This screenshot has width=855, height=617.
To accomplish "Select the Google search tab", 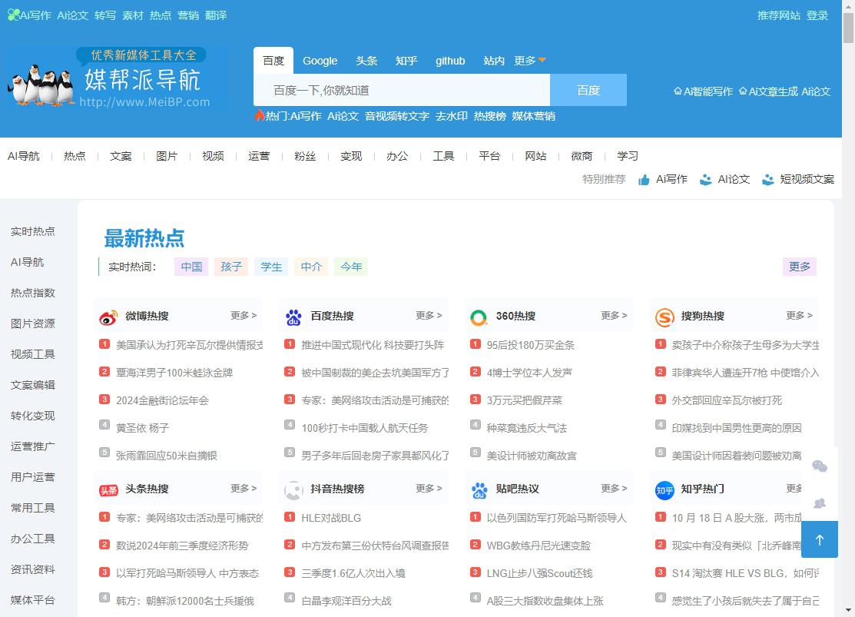I will 320,61.
